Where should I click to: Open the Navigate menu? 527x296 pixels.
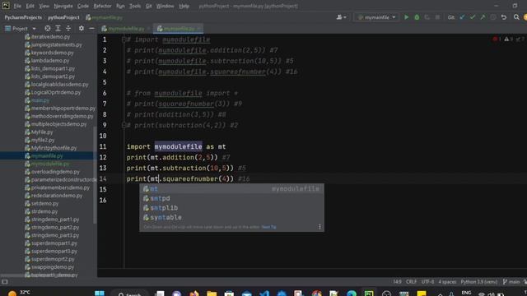tap(63, 6)
